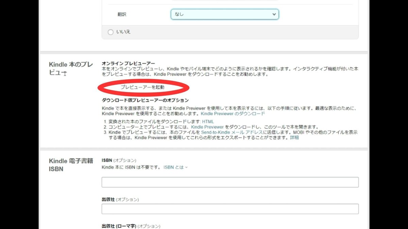Select the いいえ radio button
The height and width of the screenshot is (229, 408).
(111, 32)
